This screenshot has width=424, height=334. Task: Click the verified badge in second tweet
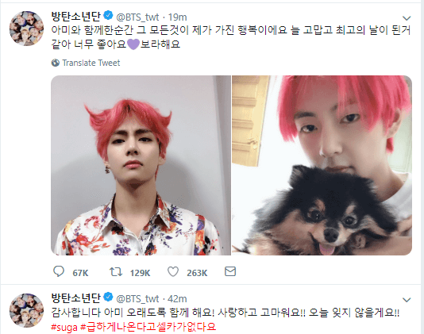(x=109, y=297)
